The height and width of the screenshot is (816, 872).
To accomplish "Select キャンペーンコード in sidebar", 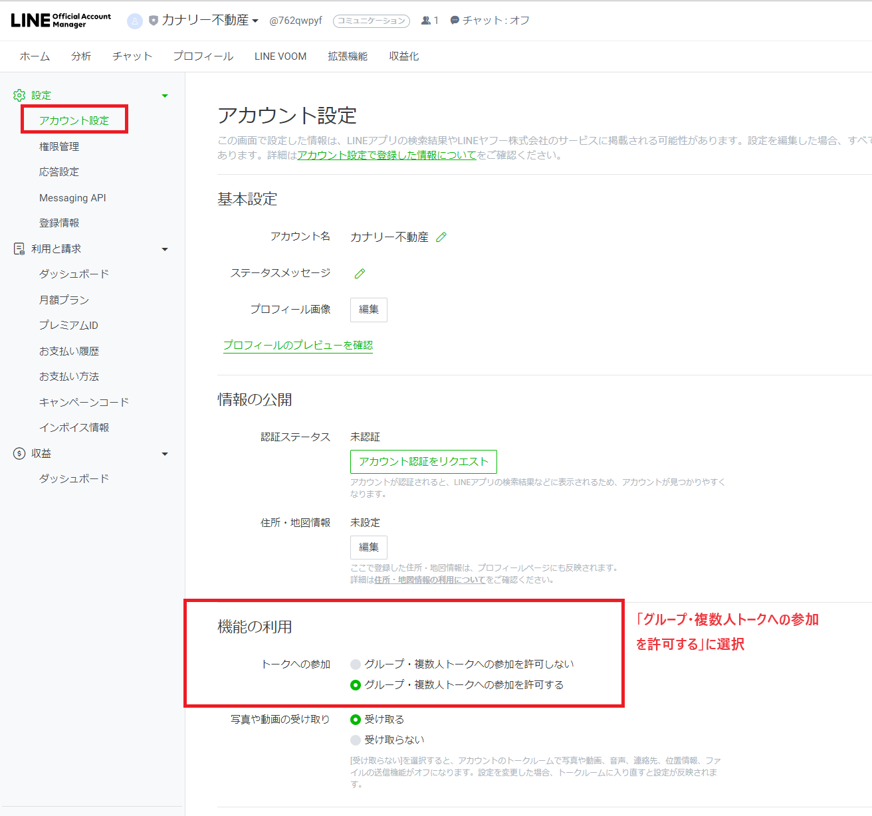I will tap(84, 403).
